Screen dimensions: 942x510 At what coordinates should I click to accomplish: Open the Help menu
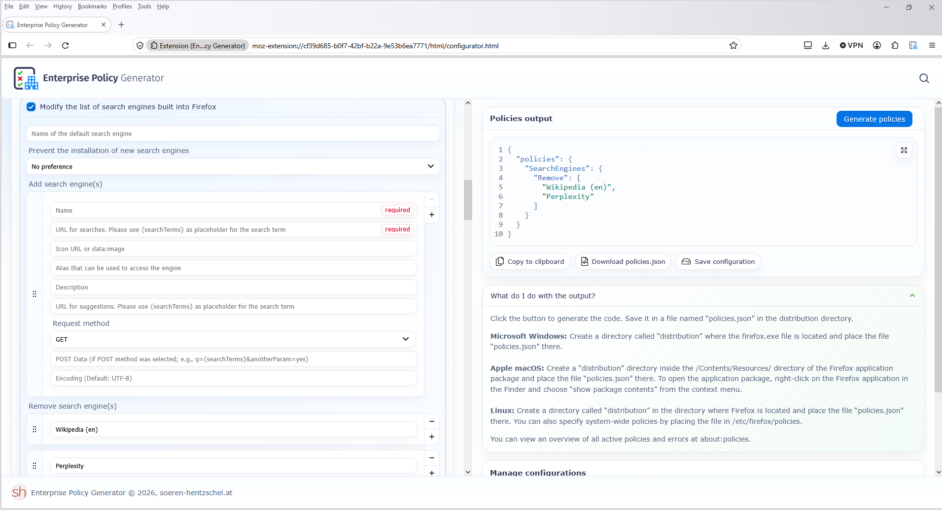coord(163,6)
